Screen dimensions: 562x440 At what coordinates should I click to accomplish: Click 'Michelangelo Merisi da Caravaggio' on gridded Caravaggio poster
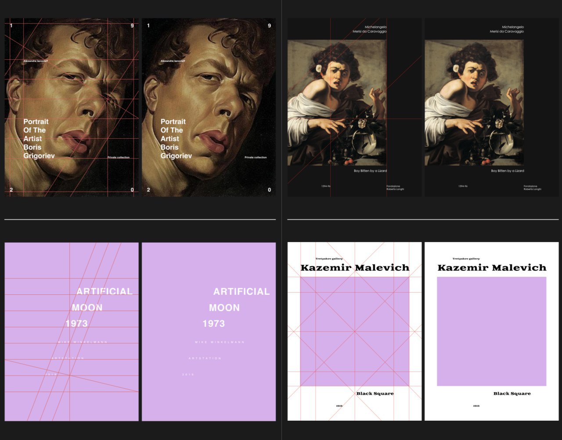click(370, 29)
